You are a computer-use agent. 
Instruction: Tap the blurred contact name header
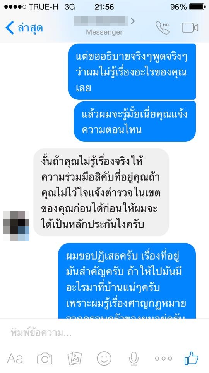(x=101, y=21)
